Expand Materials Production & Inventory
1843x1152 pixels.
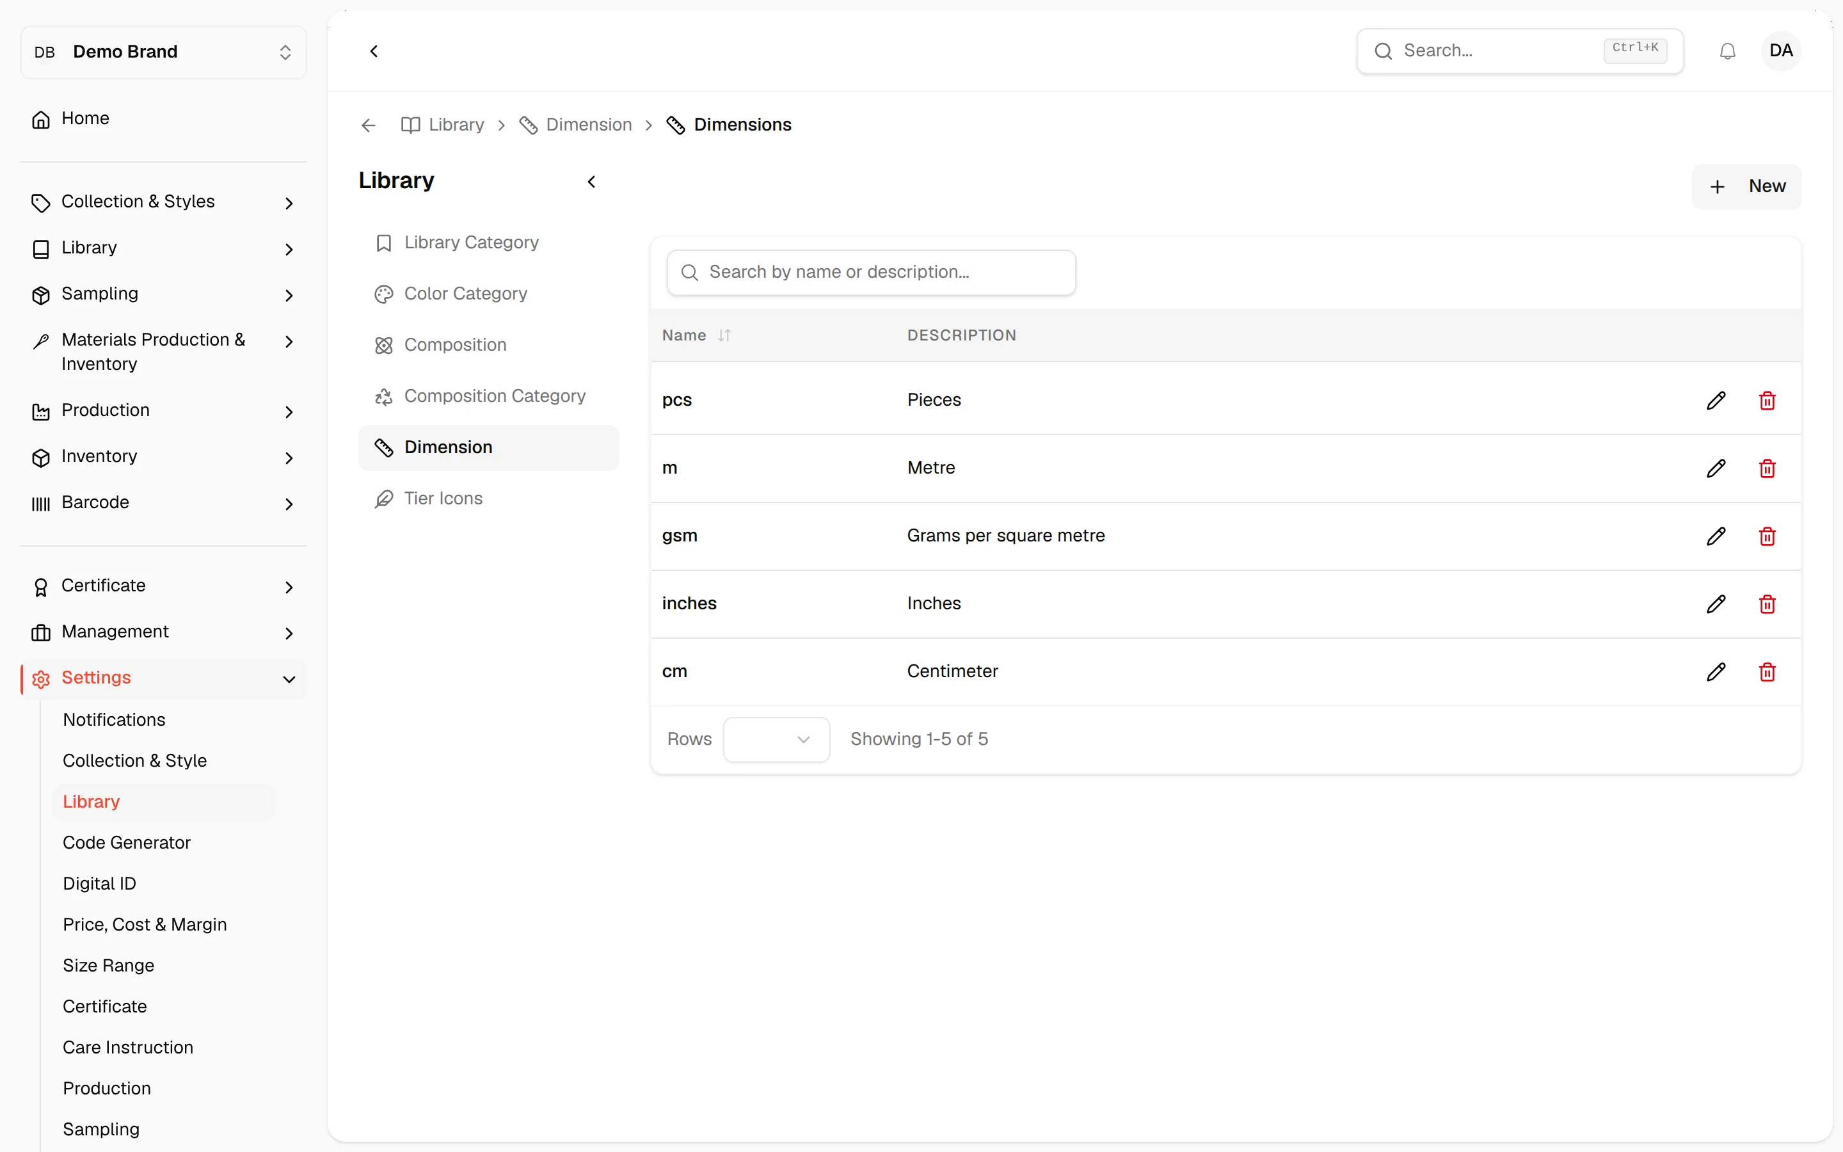tap(164, 352)
